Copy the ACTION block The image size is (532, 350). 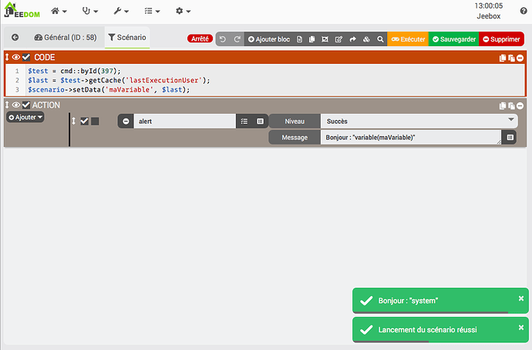(x=503, y=106)
